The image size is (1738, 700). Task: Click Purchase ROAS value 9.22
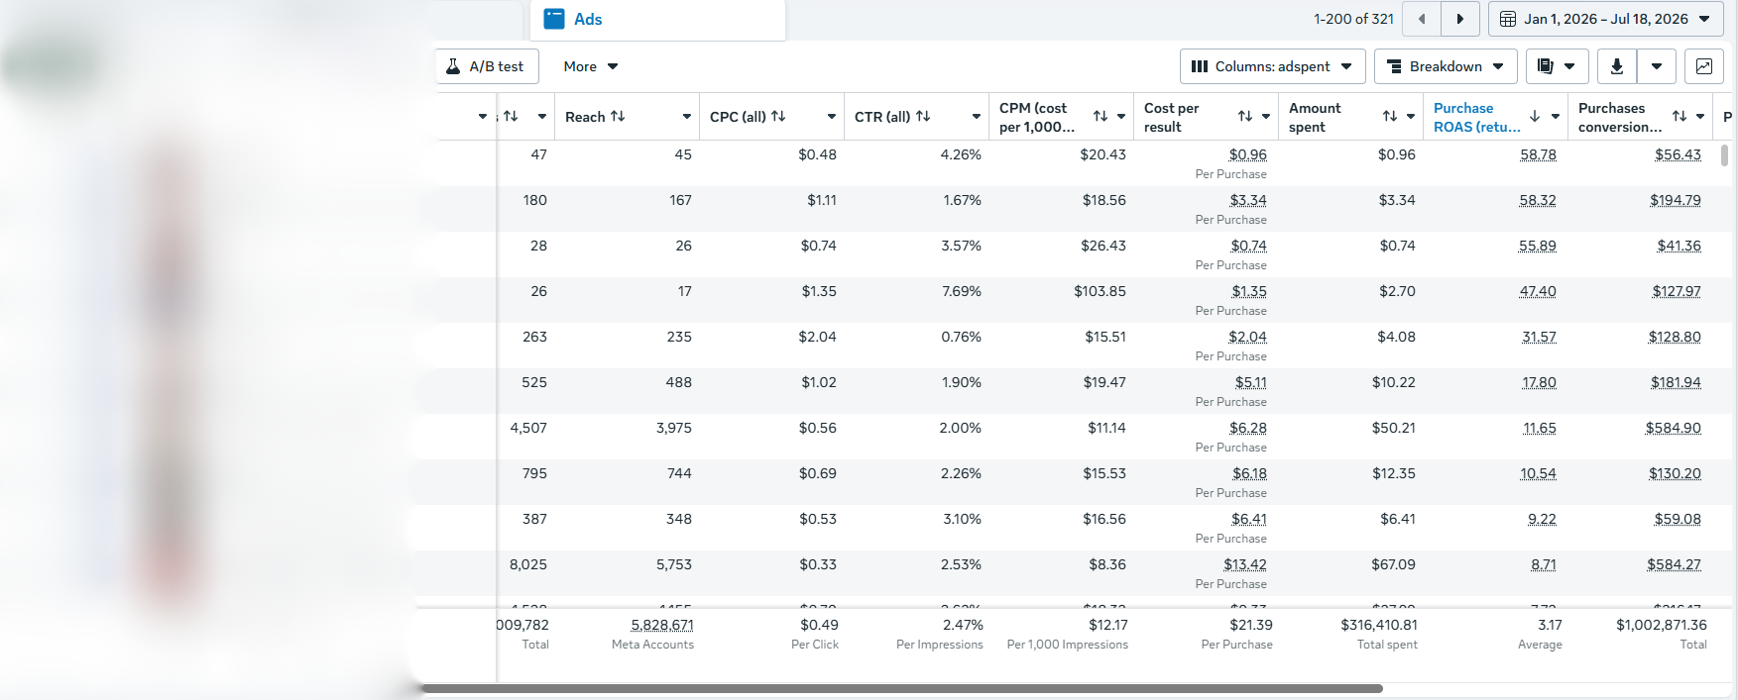(1542, 519)
